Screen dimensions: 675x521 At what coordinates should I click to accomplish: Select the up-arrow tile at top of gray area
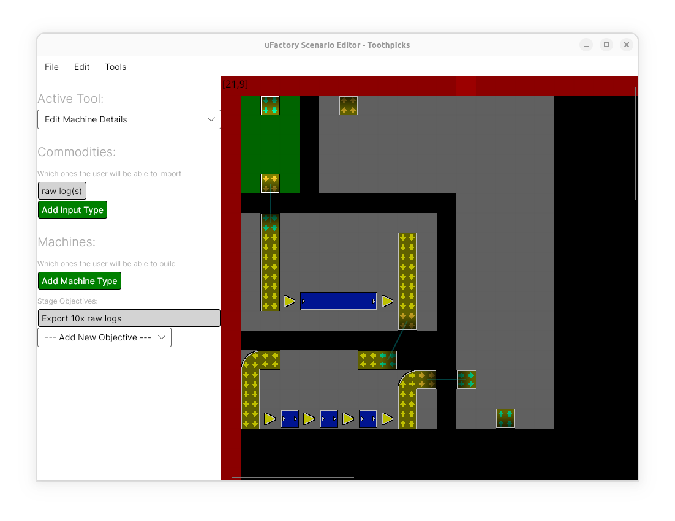(349, 105)
